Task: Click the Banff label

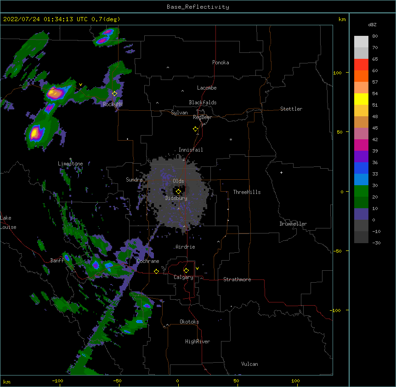Action: (57, 261)
